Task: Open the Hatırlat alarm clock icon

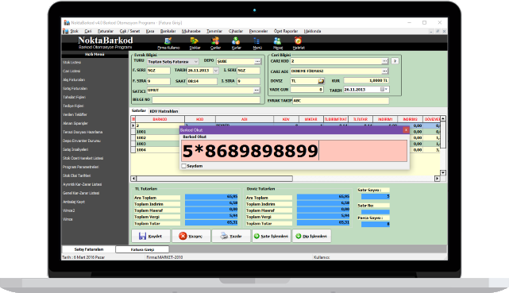Action: coord(299,43)
